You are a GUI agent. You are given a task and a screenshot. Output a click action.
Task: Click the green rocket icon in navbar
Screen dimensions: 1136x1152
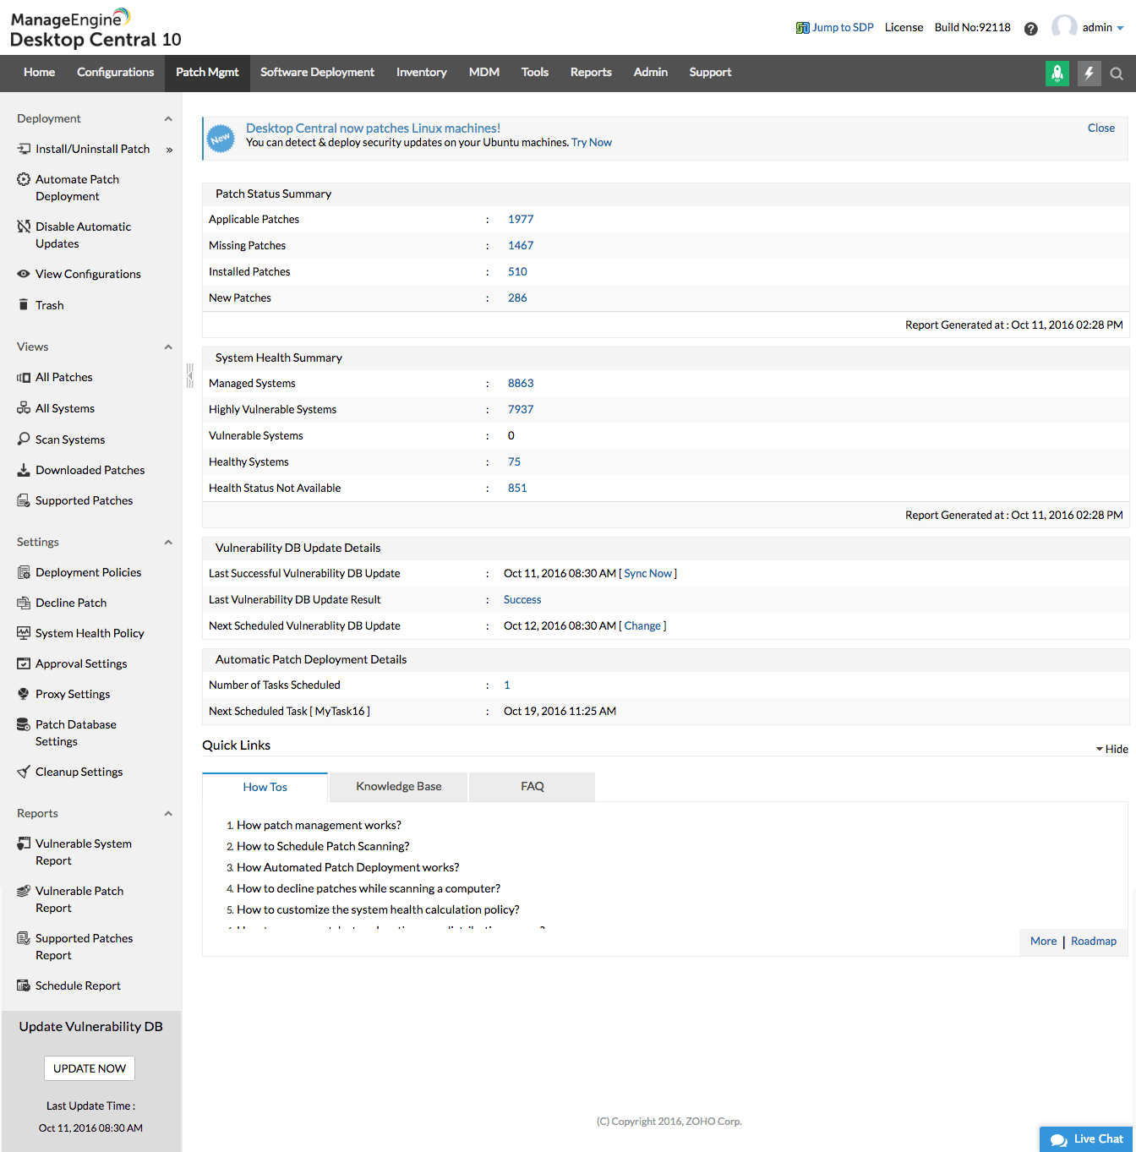coord(1057,74)
